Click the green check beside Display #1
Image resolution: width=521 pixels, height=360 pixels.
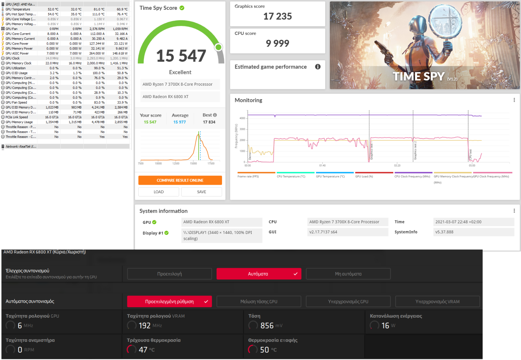coord(166,233)
